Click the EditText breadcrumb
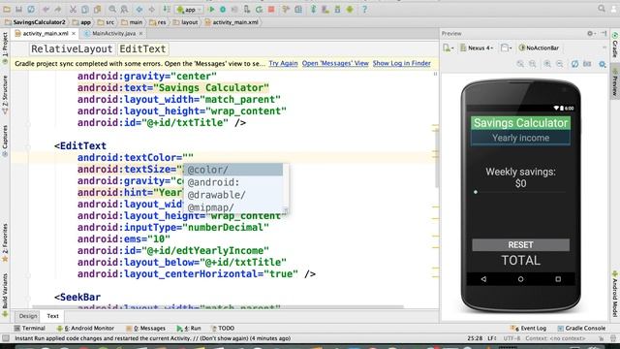 142,49
